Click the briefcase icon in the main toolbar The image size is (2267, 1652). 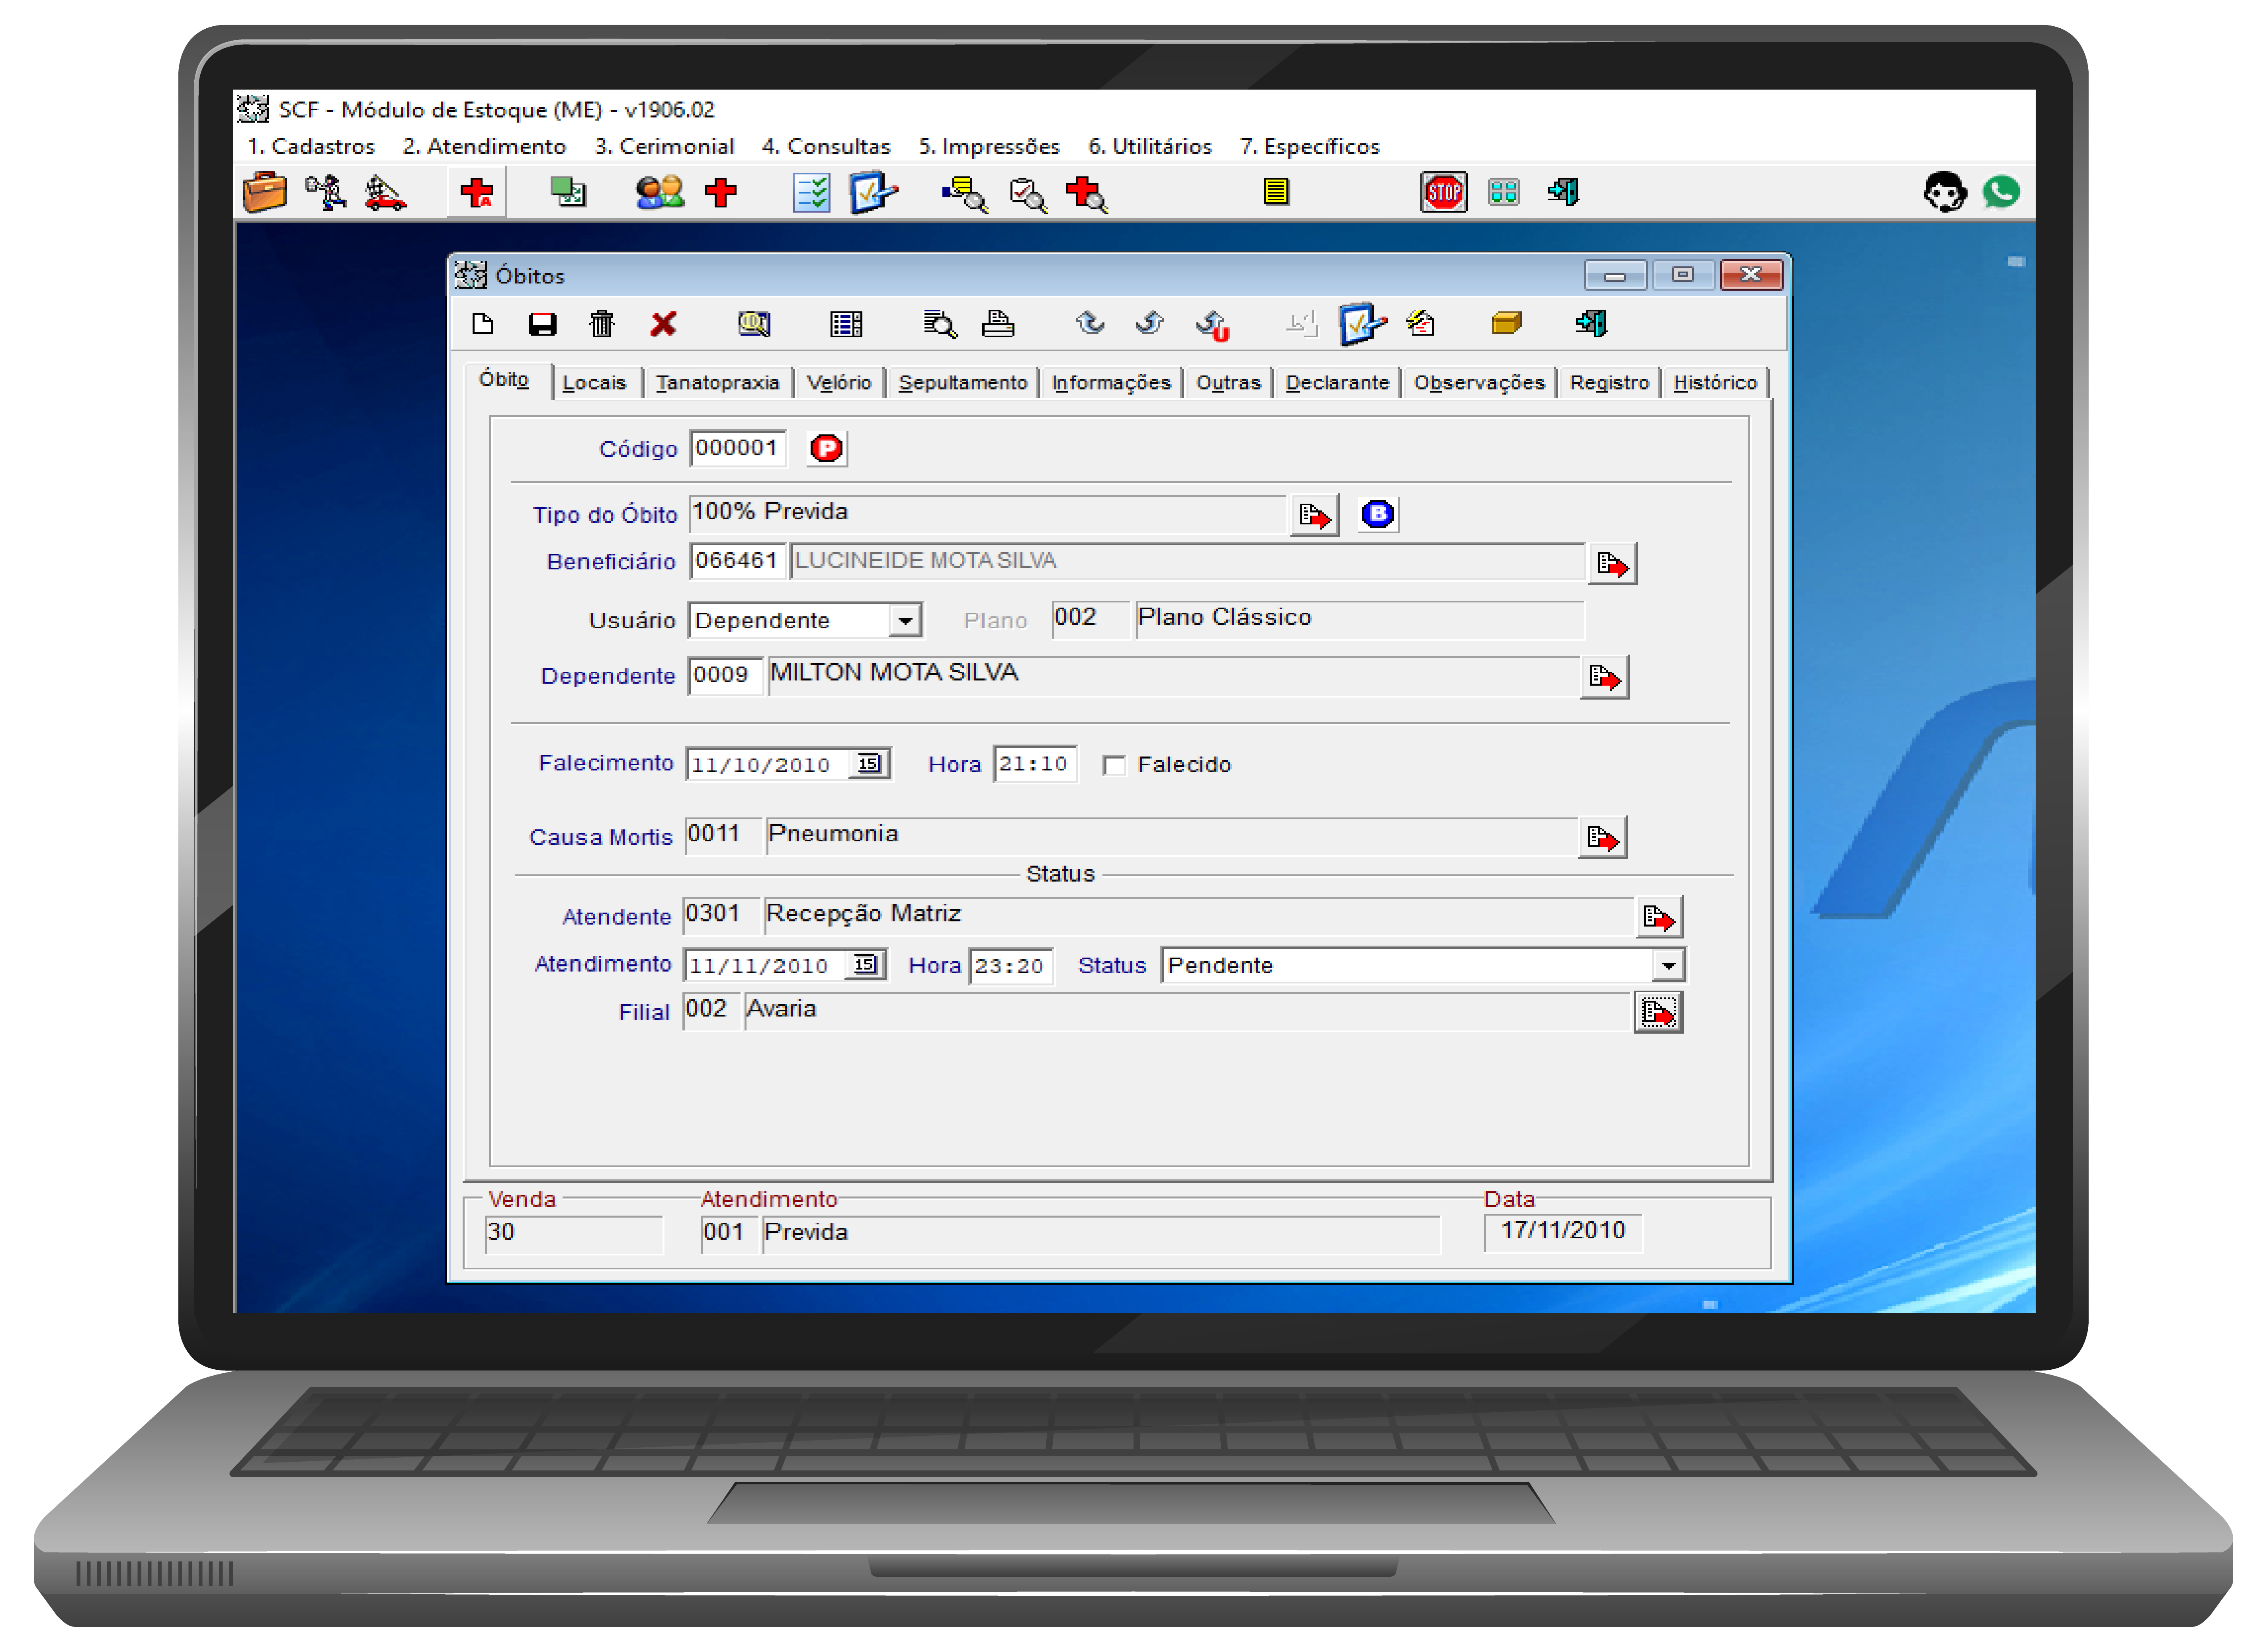265,192
